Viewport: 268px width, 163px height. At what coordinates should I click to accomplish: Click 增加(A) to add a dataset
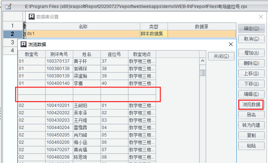point(251,53)
